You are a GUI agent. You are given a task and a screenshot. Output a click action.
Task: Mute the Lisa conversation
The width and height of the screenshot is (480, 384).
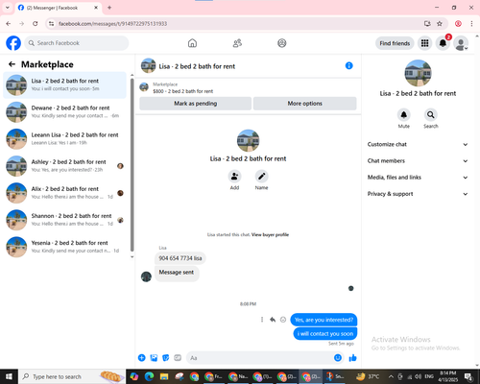404,114
